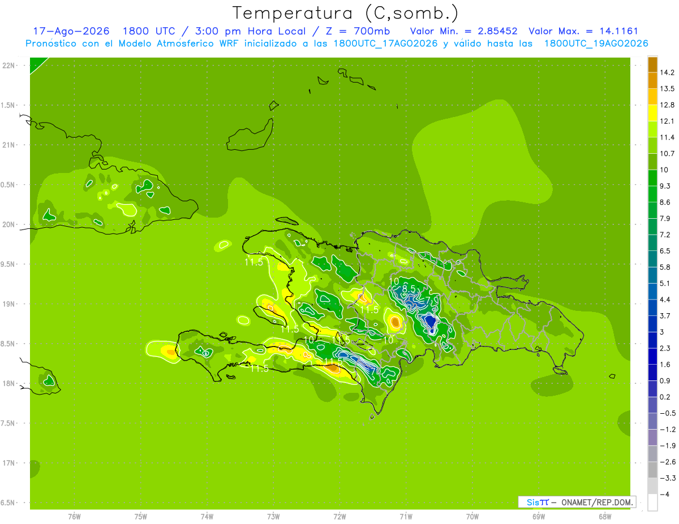679x524 pixels.
Task: Click the 0.2 value on the color scale
Action: 665,397
